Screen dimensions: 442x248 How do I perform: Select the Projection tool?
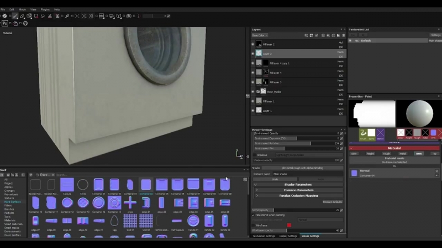pyautogui.click(x=29, y=16)
